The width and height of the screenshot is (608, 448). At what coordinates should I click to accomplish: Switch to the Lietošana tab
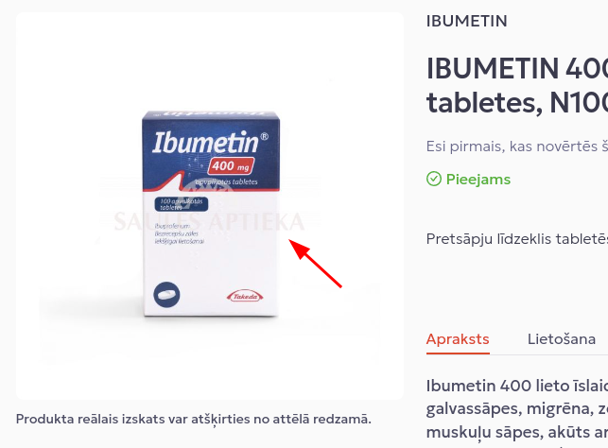tap(561, 339)
